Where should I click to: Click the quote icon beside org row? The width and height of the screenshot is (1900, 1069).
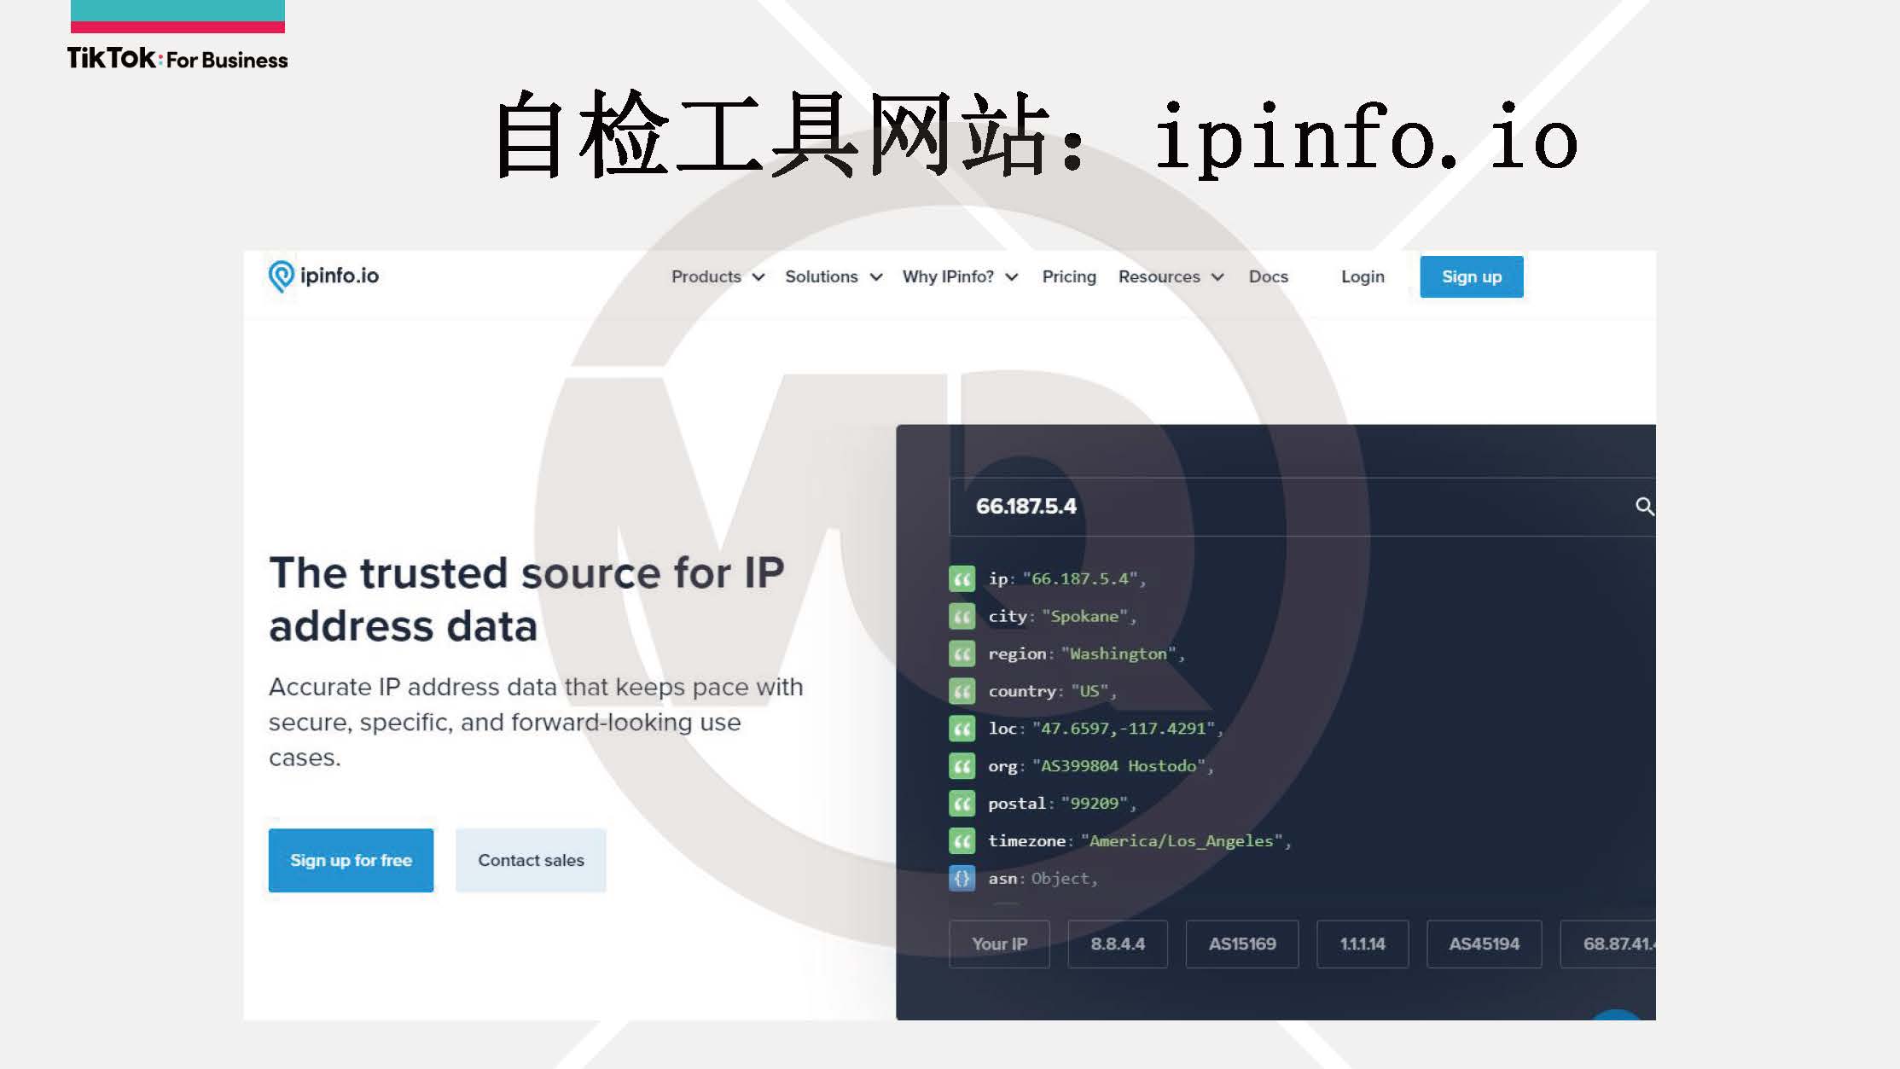(x=962, y=766)
